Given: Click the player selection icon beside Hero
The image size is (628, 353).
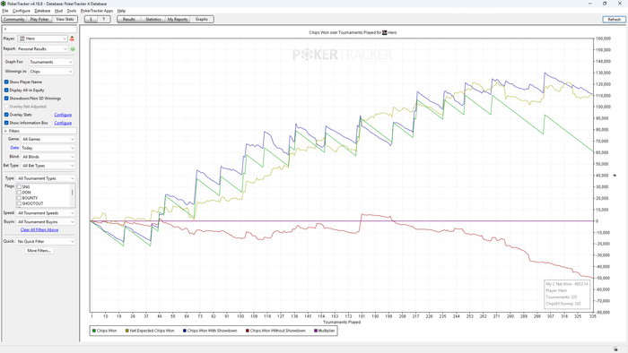Looking at the screenshot, I should pos(72,39).
